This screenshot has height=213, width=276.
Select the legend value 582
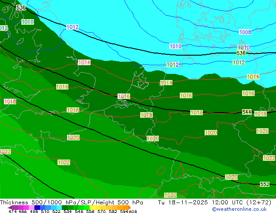[x=113, y=211]
